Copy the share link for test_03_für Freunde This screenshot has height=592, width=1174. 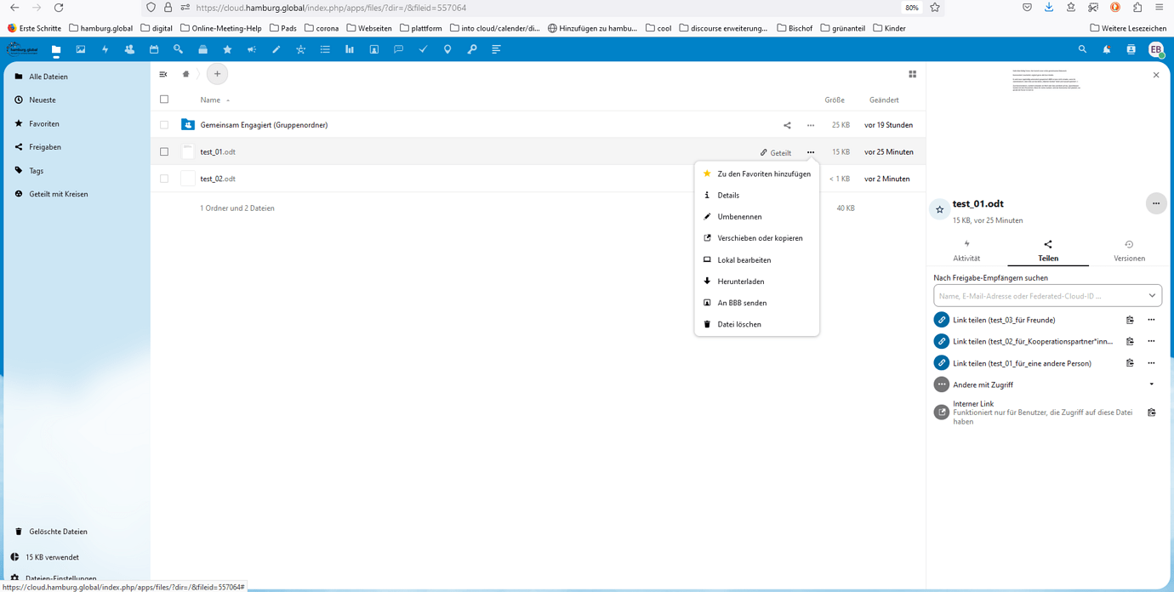click(x=1130, y=320)
